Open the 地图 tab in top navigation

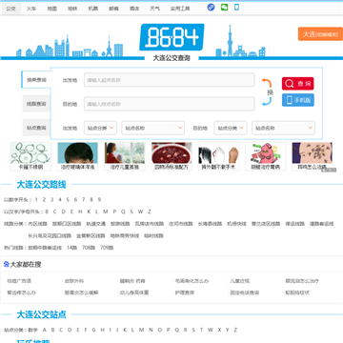point(51,9)
